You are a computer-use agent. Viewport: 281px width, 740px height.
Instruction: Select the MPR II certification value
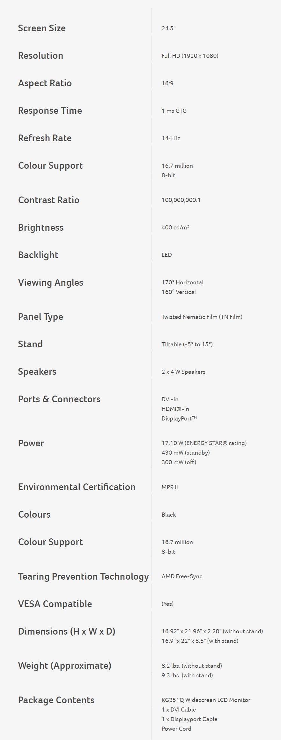pyautogui.click(x=170, y=487)
